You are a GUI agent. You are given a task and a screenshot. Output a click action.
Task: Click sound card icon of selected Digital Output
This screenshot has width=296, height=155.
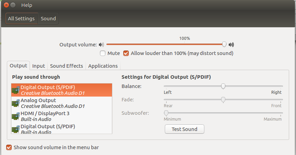16,90
